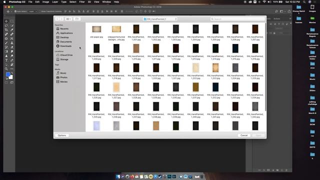This screenshot has height=180, width=320.
Task: Switch to the Actions panel tab
Action: 276,19
